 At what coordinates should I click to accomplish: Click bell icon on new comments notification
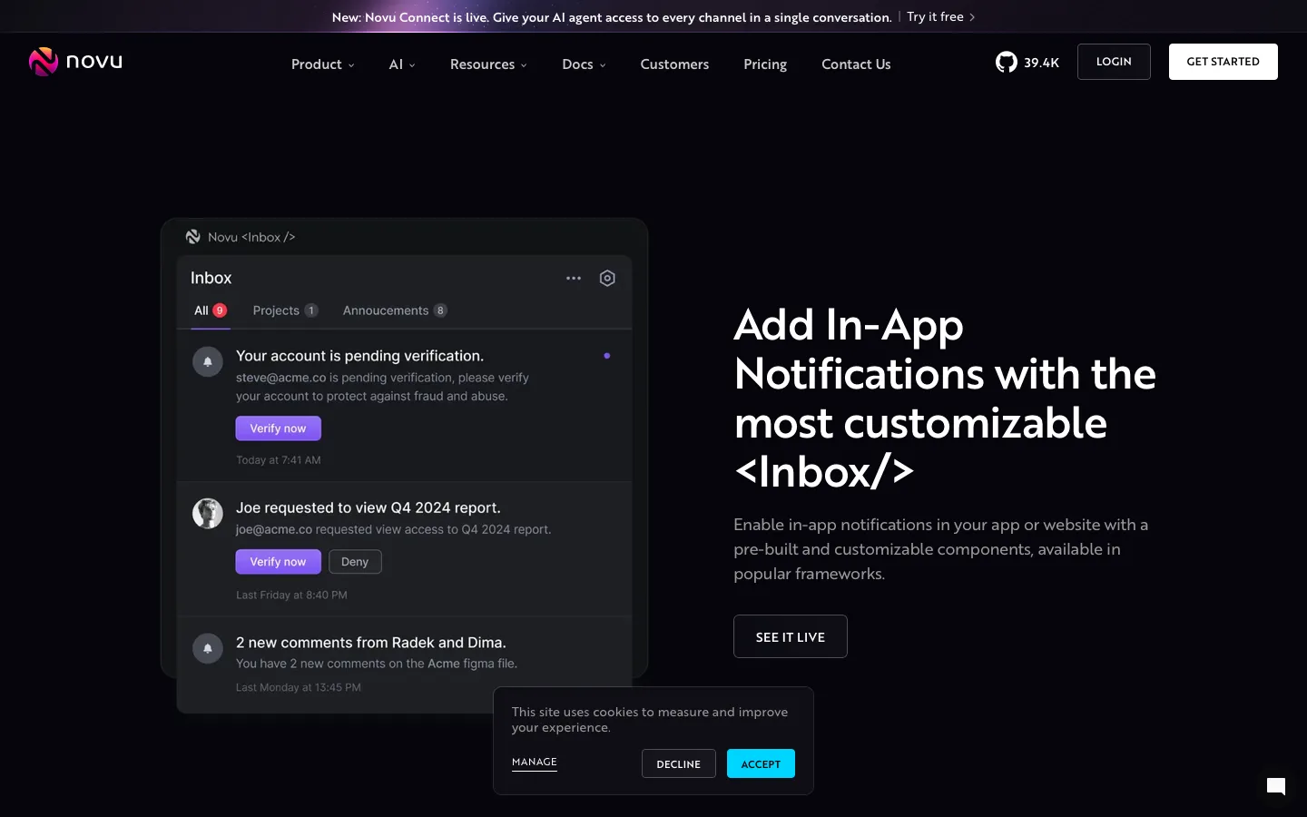click(208, 648)
